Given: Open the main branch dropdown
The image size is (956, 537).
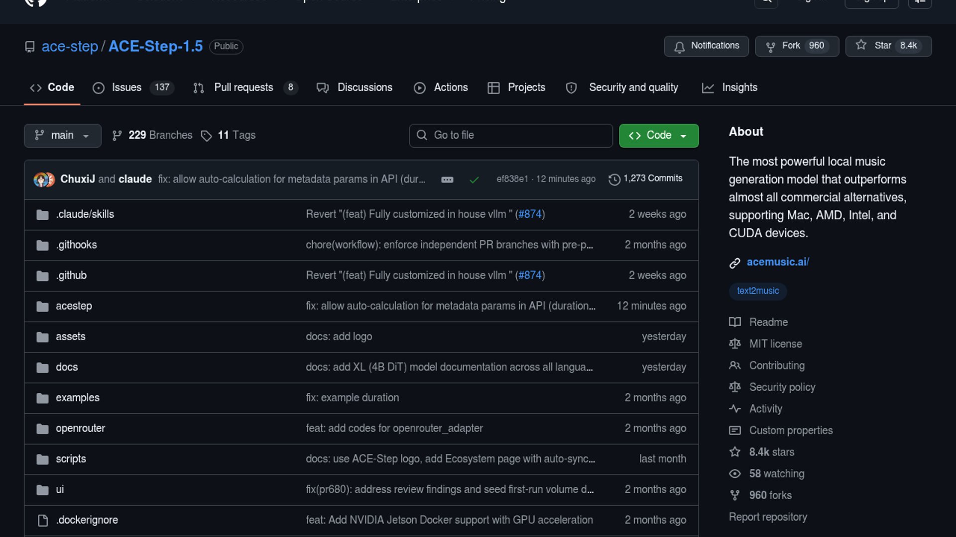Looking at the screenshot, I should [62, 135].
